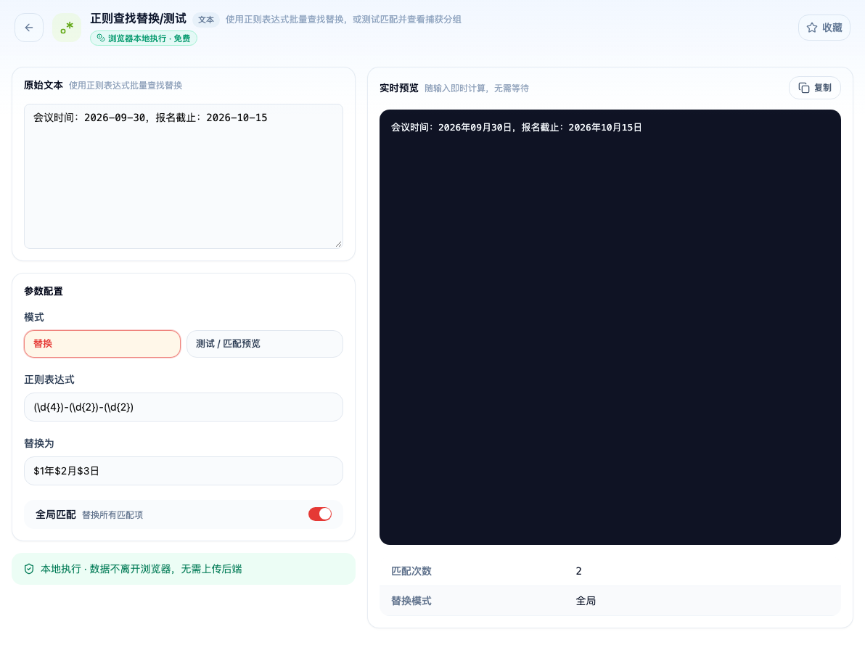Click the browser-local badge icon
865x653 pixels.
click(x=100, y=38)
